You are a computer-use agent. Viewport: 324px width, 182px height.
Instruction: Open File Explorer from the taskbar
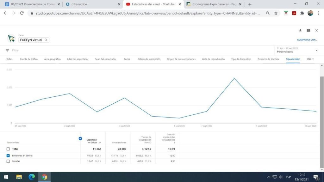19,177
